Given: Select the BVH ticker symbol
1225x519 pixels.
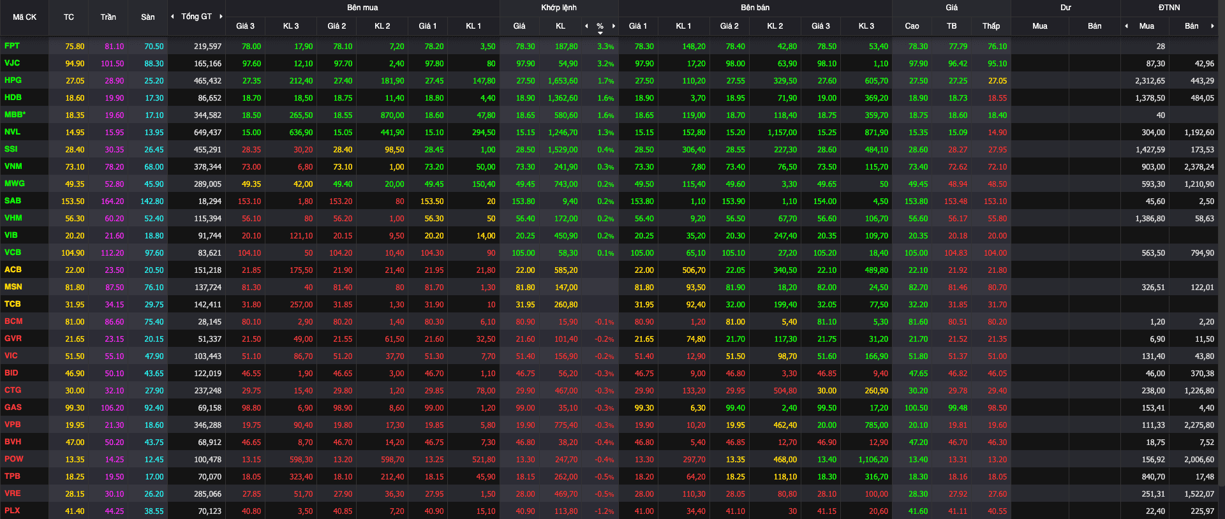Looking at the screenshot, I should point(13,442).
